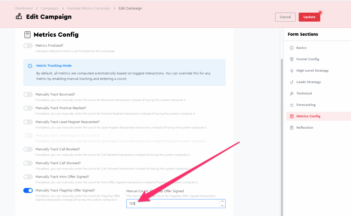Enable the Metrics Finalized toggle
Screen dimensions: 351x216
click(x=28, y=46)
